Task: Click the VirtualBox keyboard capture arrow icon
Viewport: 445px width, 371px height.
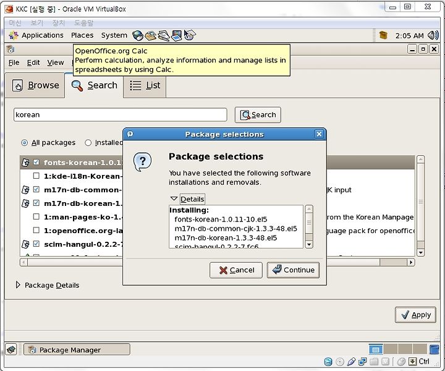Action: (413, 361)
